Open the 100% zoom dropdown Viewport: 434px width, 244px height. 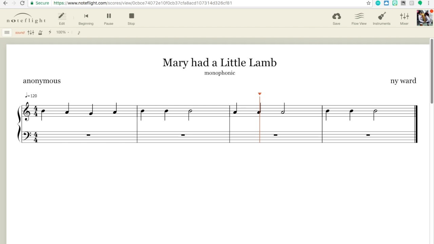[62, 32]
